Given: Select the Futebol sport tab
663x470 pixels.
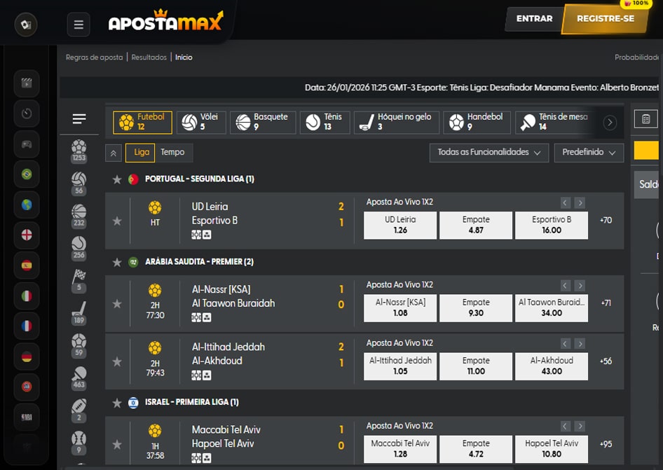Looking at the screenshot, I should 142,122.
